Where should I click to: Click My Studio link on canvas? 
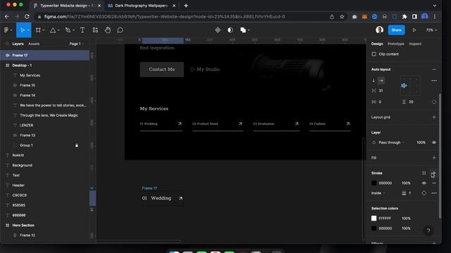pyautogui.click(x=205, y=70)
